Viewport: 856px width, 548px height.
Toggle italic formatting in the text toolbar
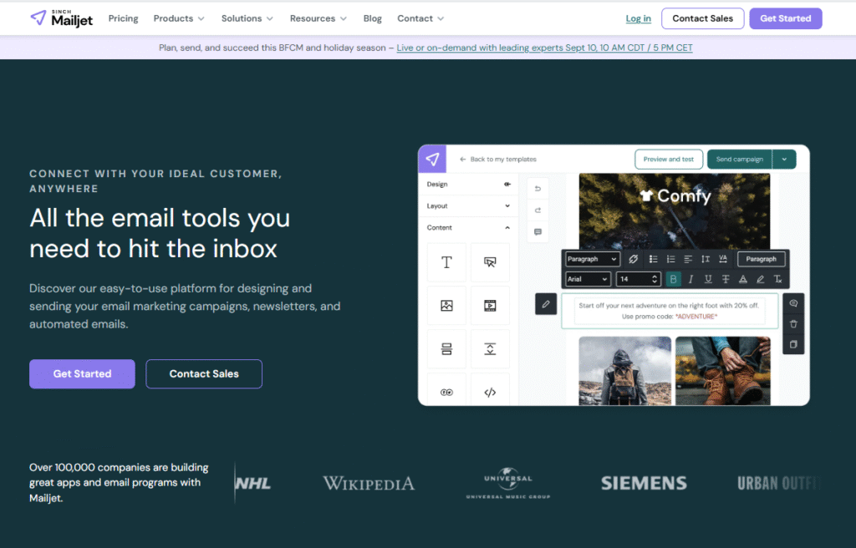[690, 279]
